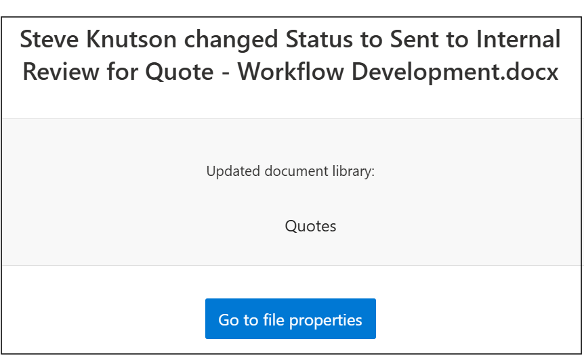The height and width of the screenshot is (360, 584).
Task: Click the word 'Go' on blue button
Action: click(x=228, y=319)
